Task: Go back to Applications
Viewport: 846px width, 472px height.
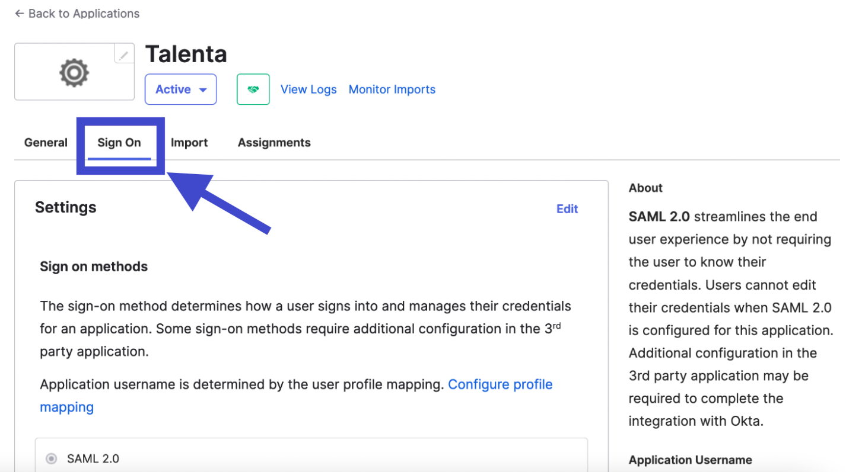Action: pyautogui.click(x=77, y=14)
